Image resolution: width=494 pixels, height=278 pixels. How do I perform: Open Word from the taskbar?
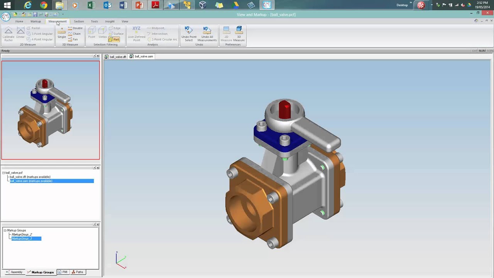(123, 5)
